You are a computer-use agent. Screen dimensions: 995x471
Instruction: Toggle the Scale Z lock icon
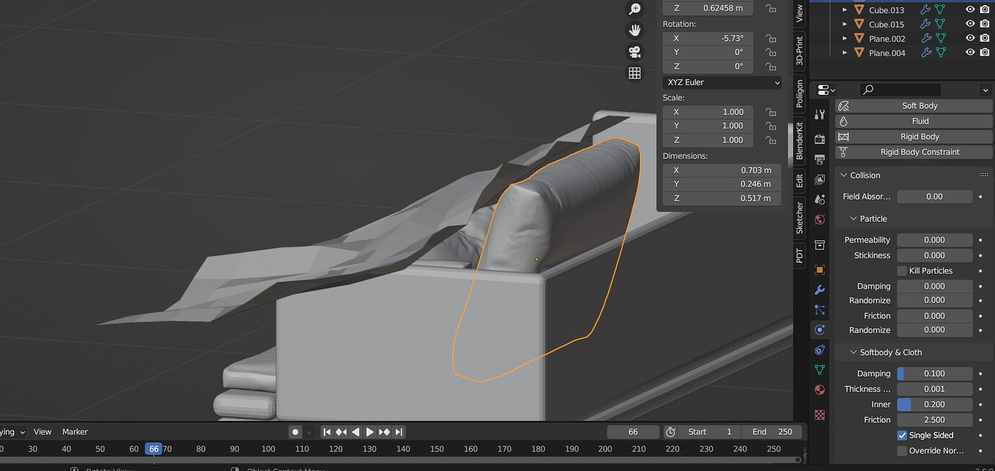tap(771, 140)
